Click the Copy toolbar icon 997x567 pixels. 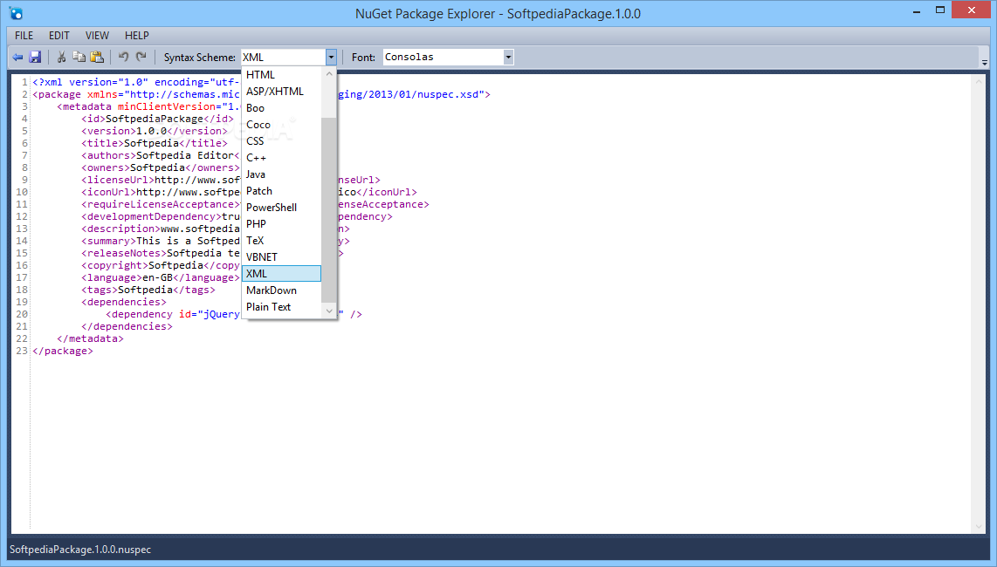coord(79,58)
